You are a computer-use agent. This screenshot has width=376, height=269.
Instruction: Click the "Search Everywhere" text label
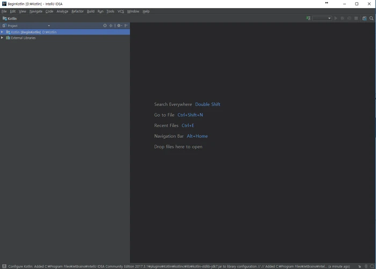tap(173, 104)
